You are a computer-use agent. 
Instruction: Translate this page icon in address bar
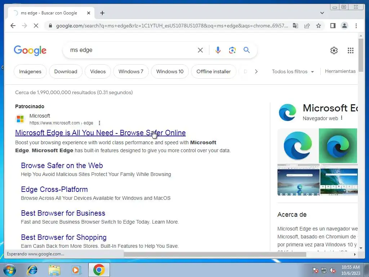[295, 26]
